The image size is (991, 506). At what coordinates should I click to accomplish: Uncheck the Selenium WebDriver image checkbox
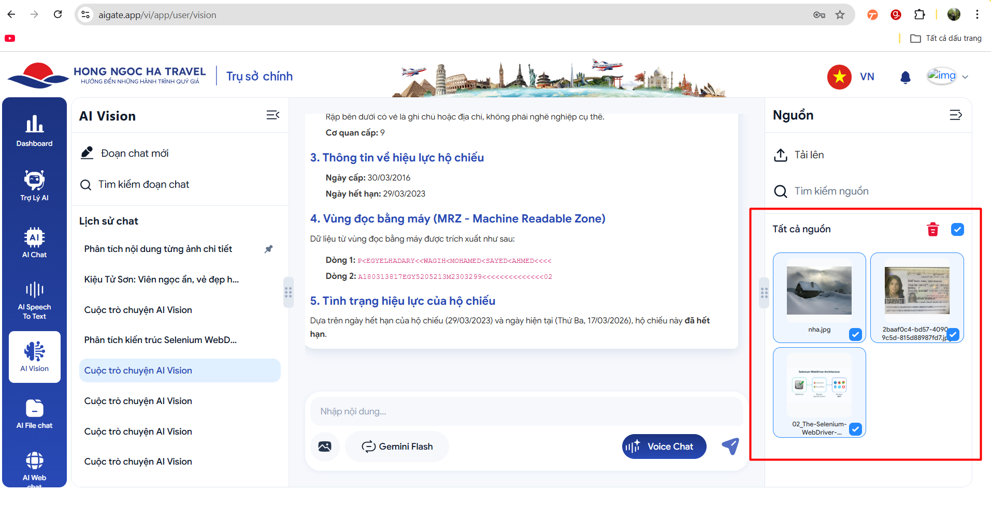pyautogui.click(x=855, y=429)
